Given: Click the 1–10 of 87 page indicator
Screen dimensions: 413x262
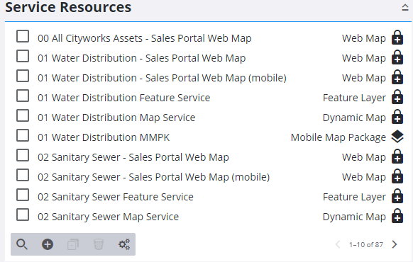Looking at the screenshot, I should coord(366,245).
